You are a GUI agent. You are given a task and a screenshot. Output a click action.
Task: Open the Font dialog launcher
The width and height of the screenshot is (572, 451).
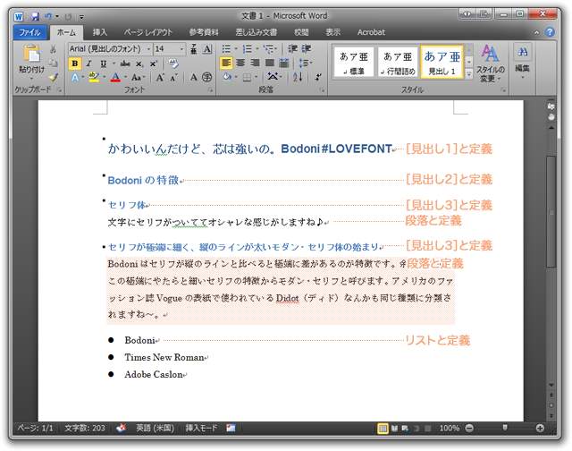pyautogui.click(x=211, y=89)
